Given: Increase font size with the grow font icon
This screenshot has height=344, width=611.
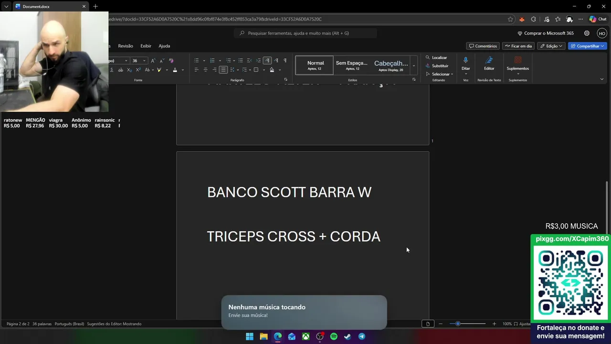Looking at the screenshot, I should 153,61.
